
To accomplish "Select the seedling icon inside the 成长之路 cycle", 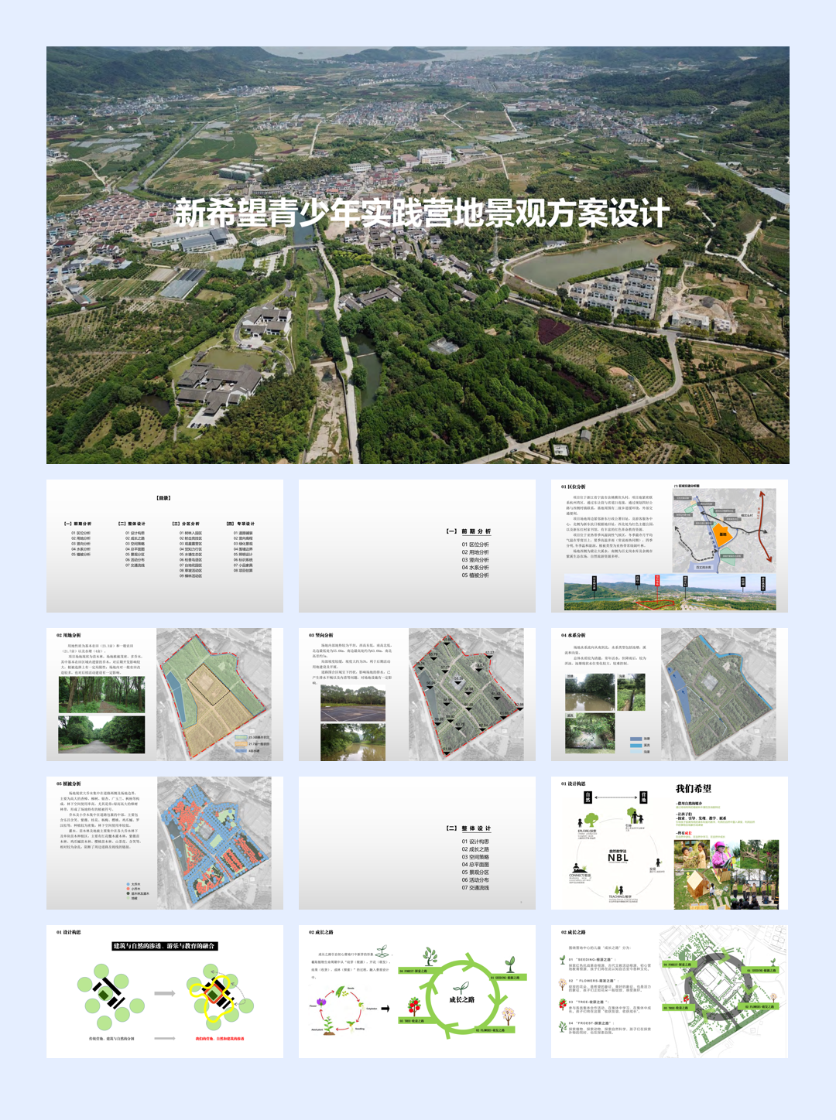I will pos(462,989).
